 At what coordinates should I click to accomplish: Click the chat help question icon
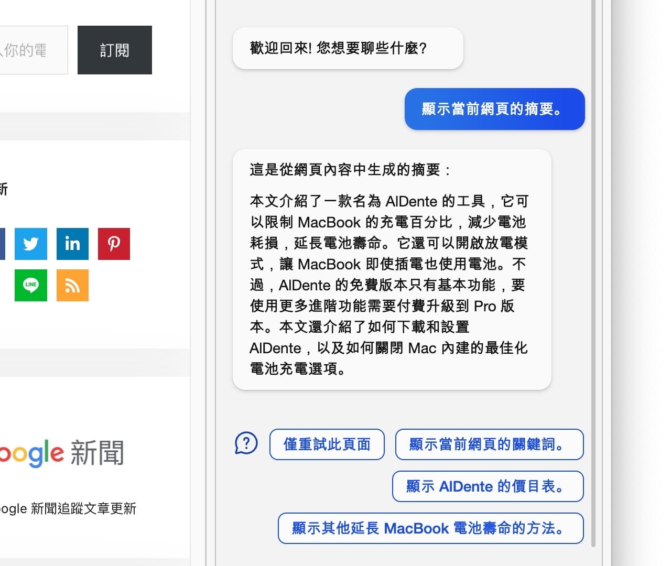point(246,443)
